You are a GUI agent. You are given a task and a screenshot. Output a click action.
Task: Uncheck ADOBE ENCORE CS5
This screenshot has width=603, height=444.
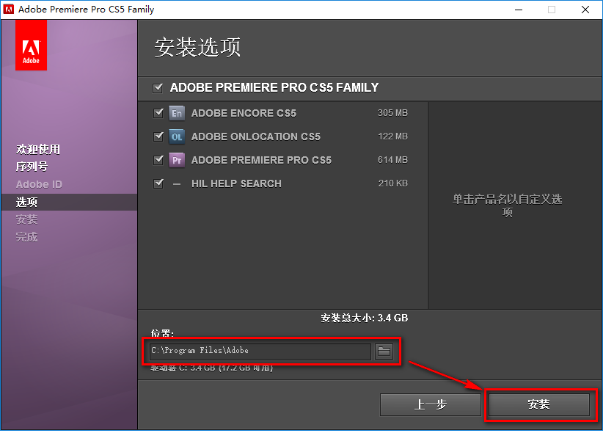(157, 113)
